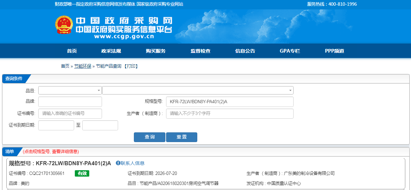This screenshot has width=411, height=190.
Task: Click the 【打印】 print link
Action: tap(131, 66)
